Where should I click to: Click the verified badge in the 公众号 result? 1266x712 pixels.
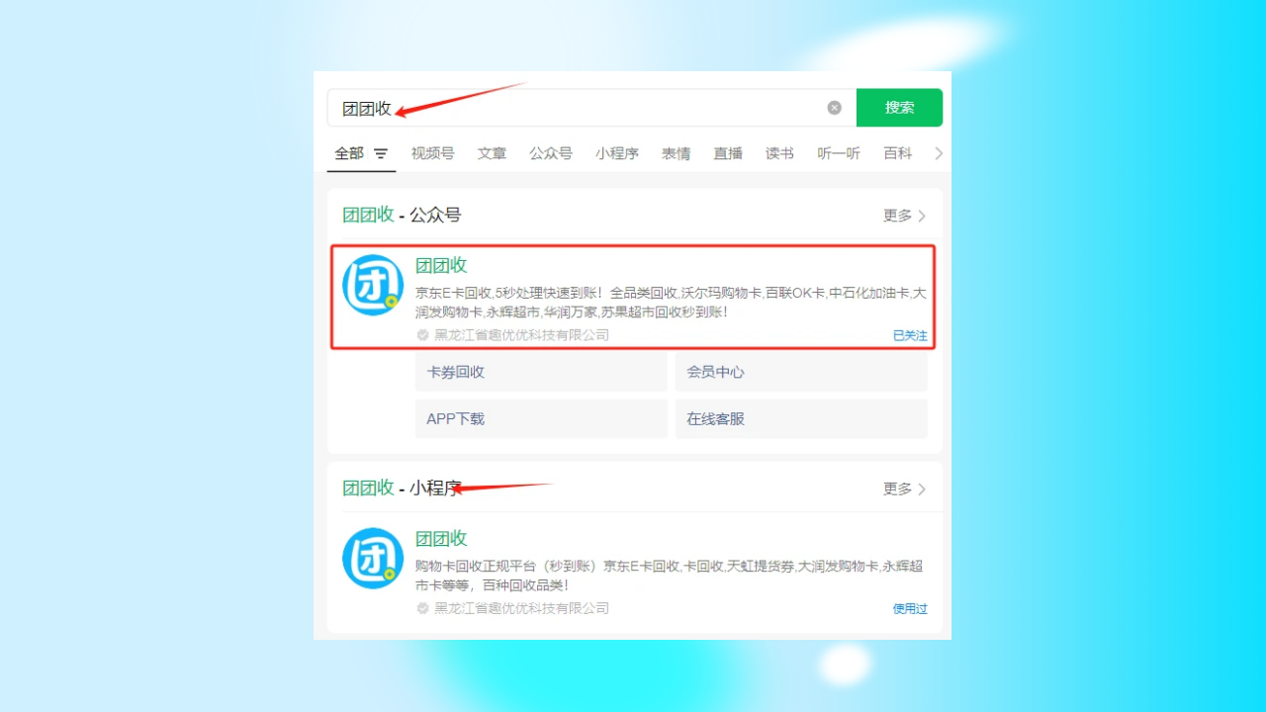pos(423,335)
